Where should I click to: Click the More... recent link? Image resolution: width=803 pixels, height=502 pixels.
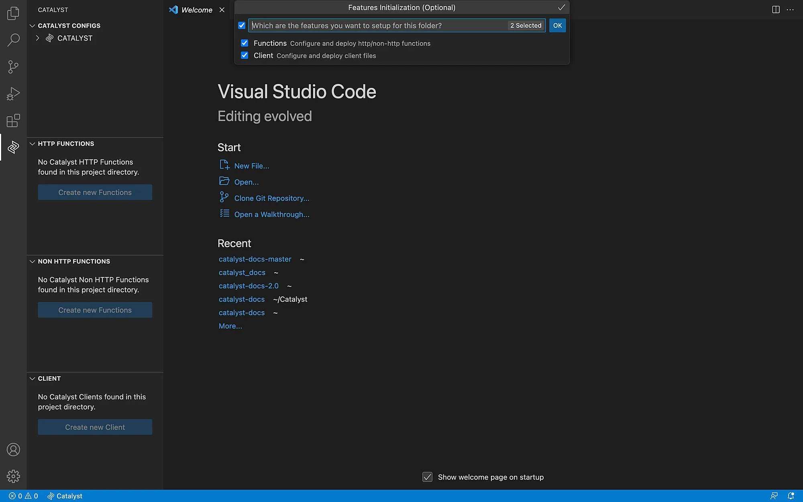230,326
